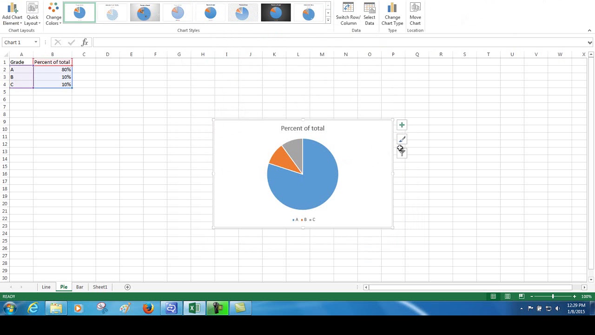The width and height of the screenshot is (595, 335).
Task: Click the Name Box showing Chart 1
Action: (x=18, y=42)
